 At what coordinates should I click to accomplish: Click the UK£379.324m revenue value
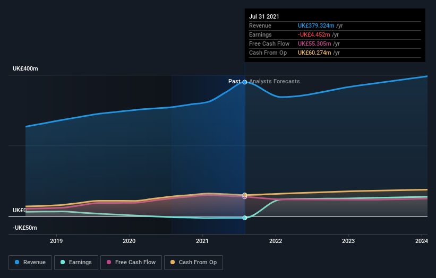(316, 25)
